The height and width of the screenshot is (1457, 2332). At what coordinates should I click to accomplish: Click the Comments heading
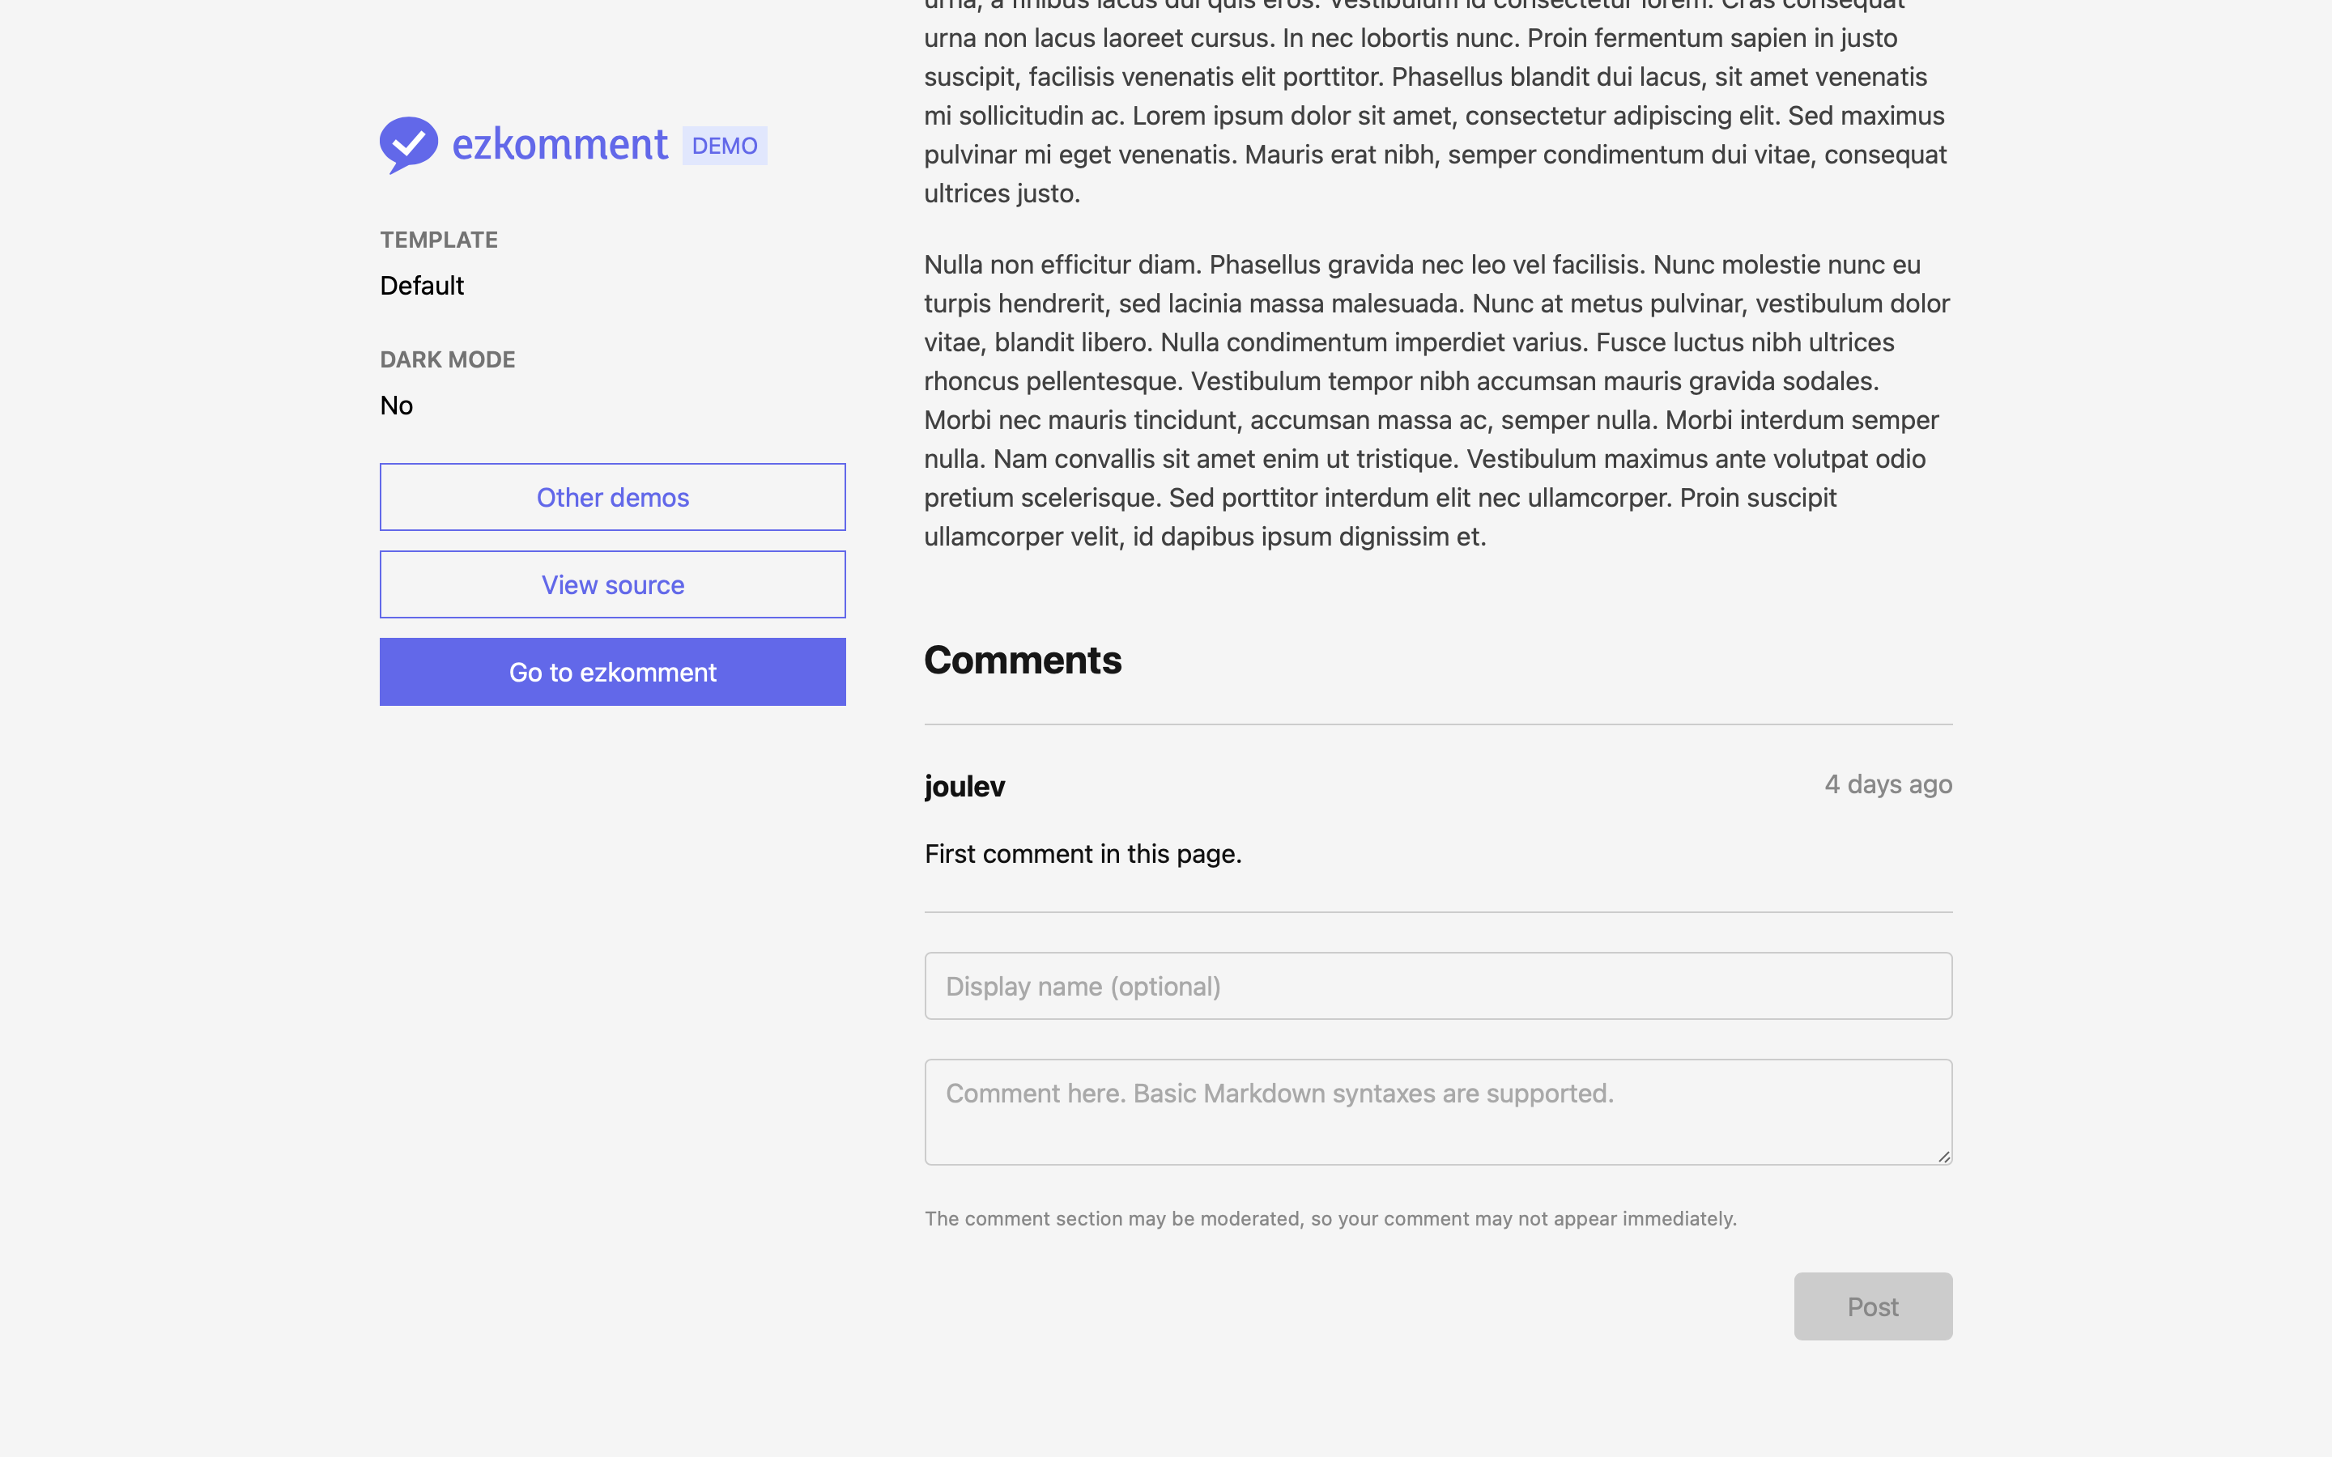(x=1023, y=660)
